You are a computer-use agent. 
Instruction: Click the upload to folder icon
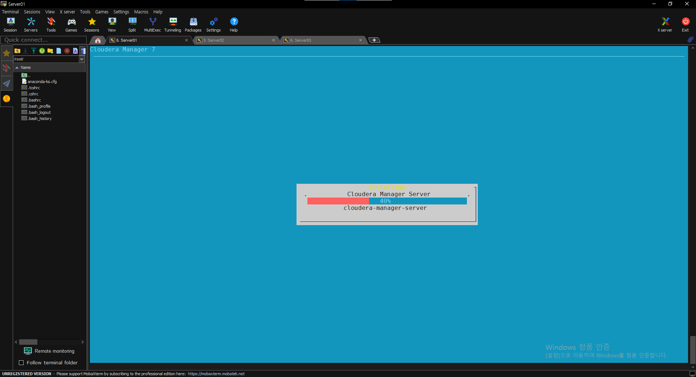(34, 51)
